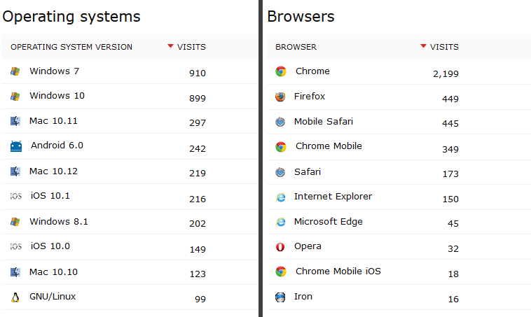The height and width of the screenshot is (317, 531).
Task: Click the Mac 10.11 Finder icon
Action: click(15, 121)
